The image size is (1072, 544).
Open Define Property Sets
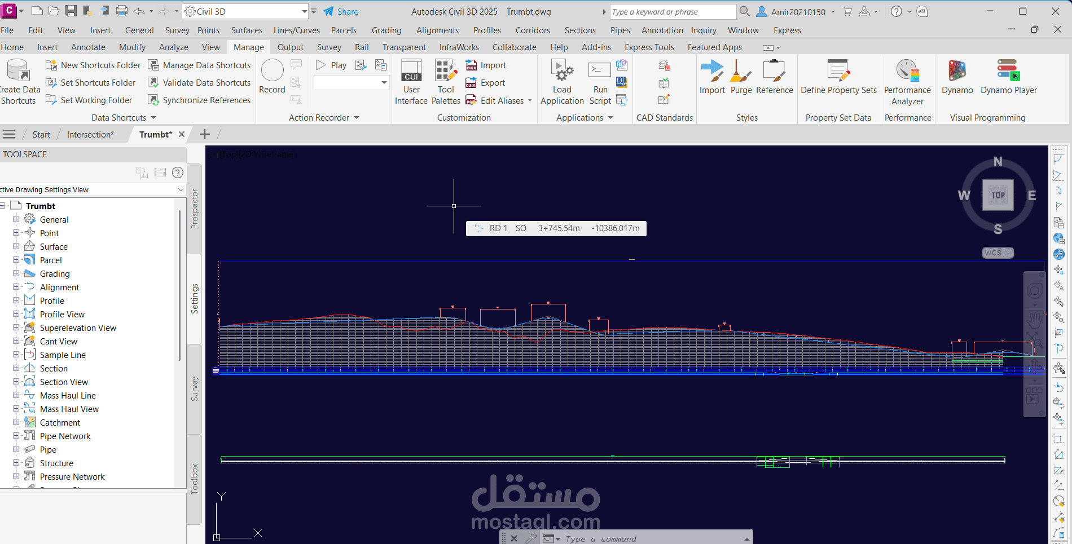(x=838, y=77)
